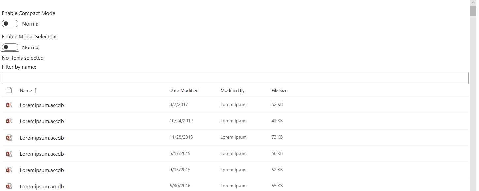Click the sort ascending arrow beside Name
The image size is (479, 191).
tap(36, 90)
